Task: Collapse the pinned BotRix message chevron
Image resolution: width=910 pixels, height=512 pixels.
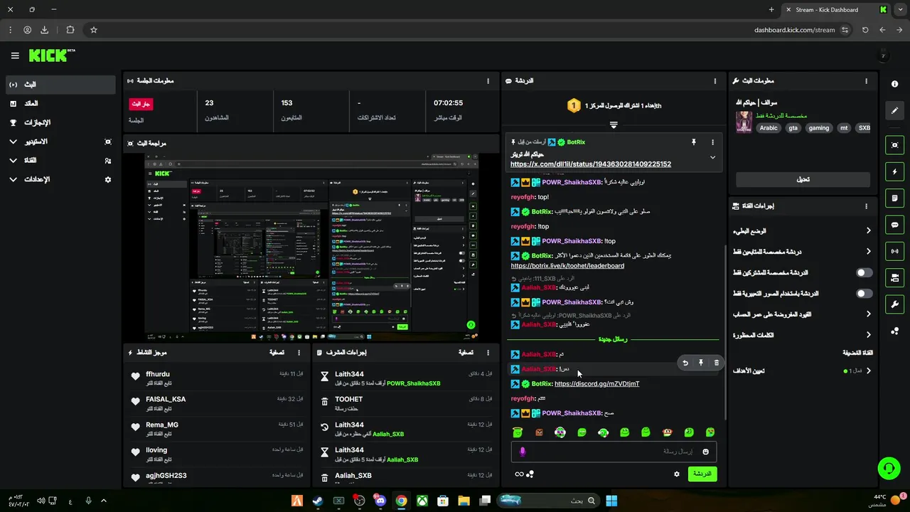Action: [712, 157]
